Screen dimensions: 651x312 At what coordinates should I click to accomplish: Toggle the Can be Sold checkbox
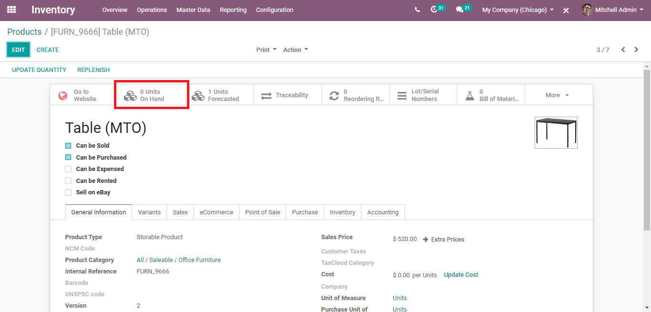point(68,146)
